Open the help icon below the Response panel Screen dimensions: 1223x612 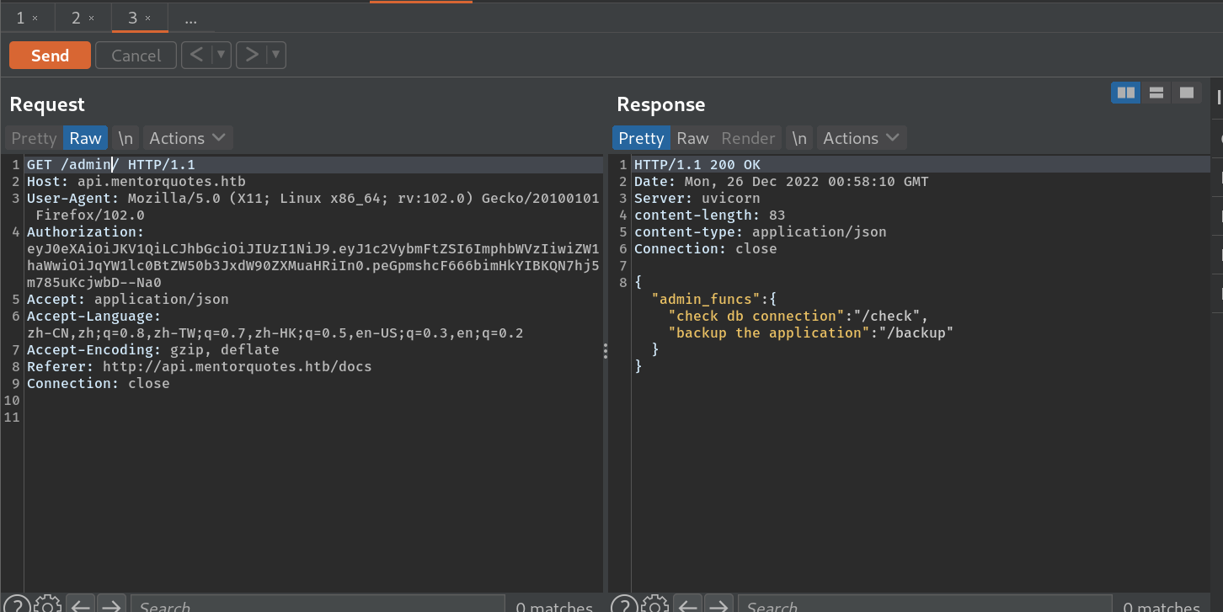click(x=625, y=605)
